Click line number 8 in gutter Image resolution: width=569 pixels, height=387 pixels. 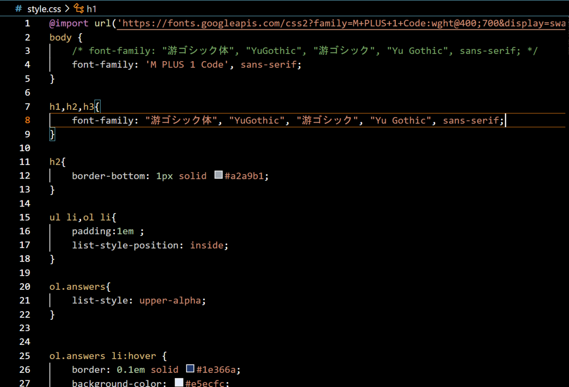(x=28, y=120)
